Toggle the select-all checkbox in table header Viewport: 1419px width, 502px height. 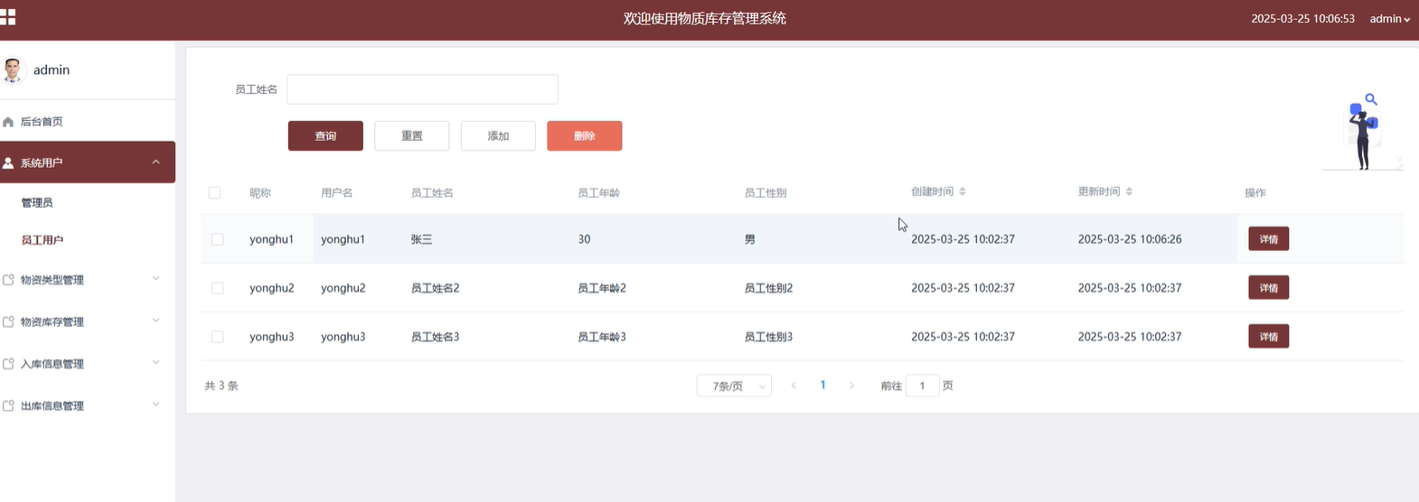point(214,192)
